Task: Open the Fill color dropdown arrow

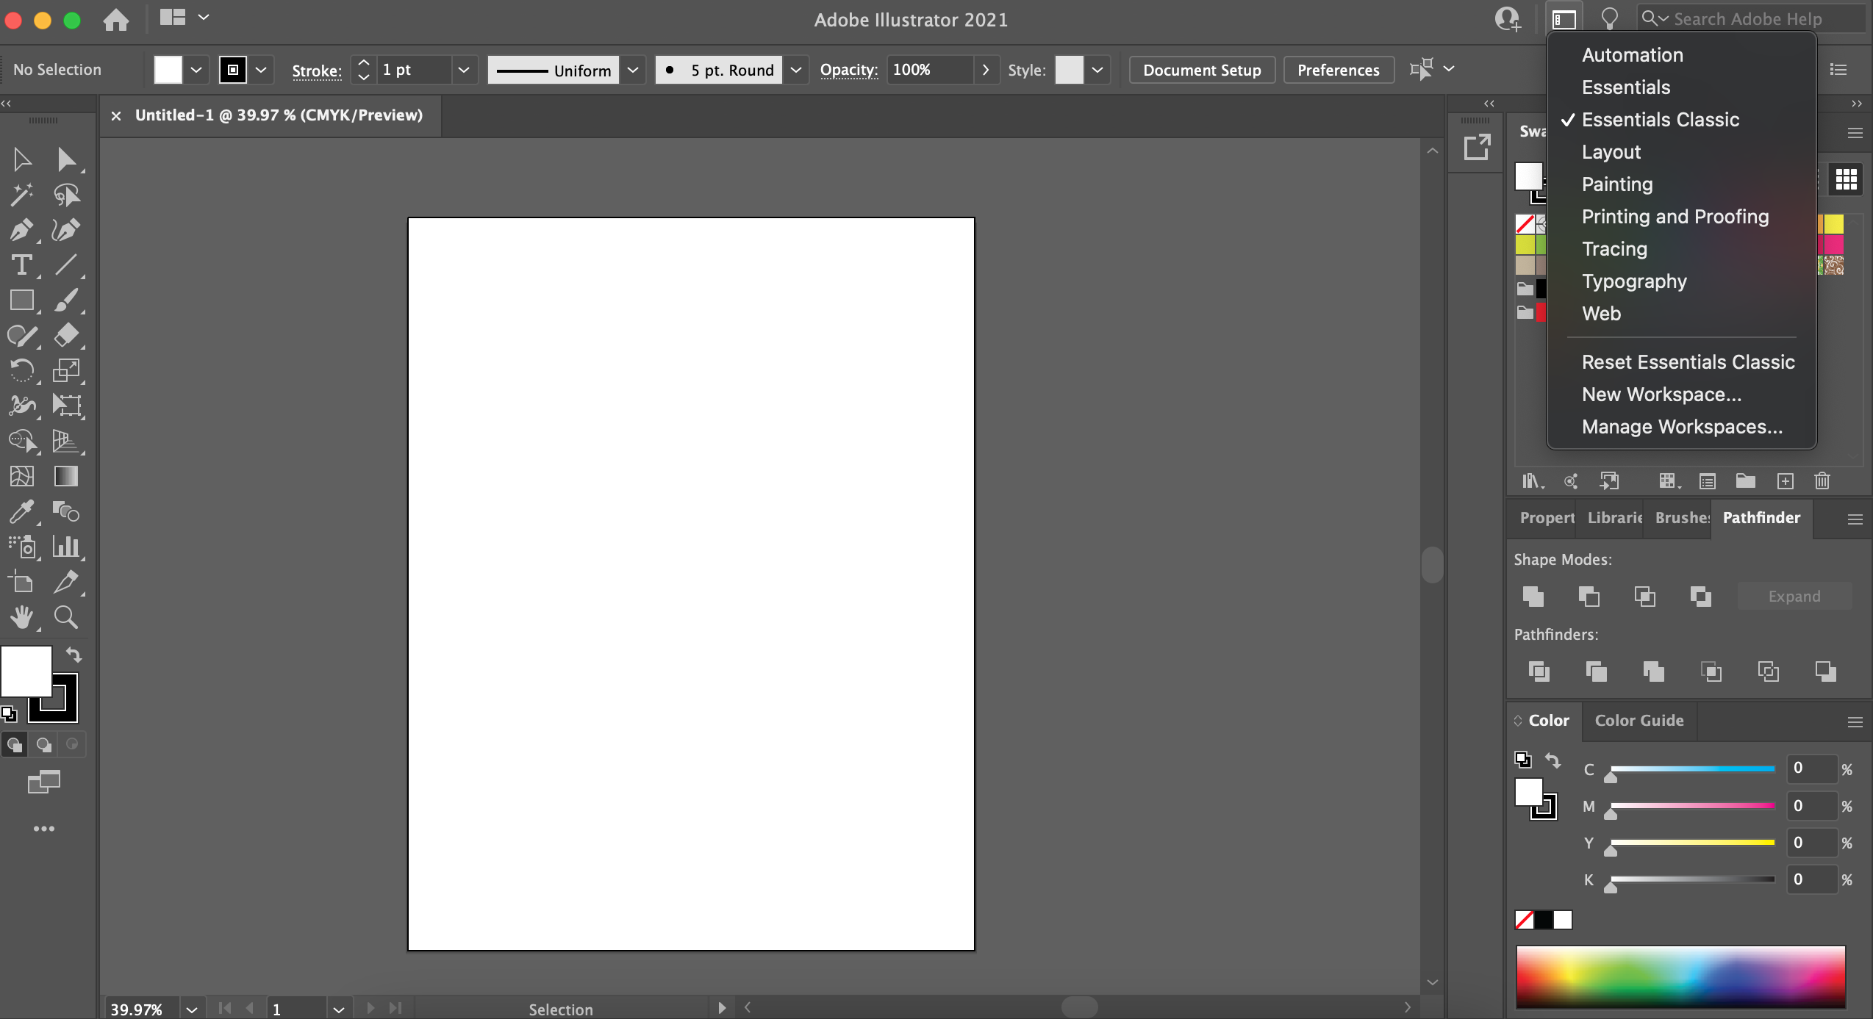Action: click(196, 70)
